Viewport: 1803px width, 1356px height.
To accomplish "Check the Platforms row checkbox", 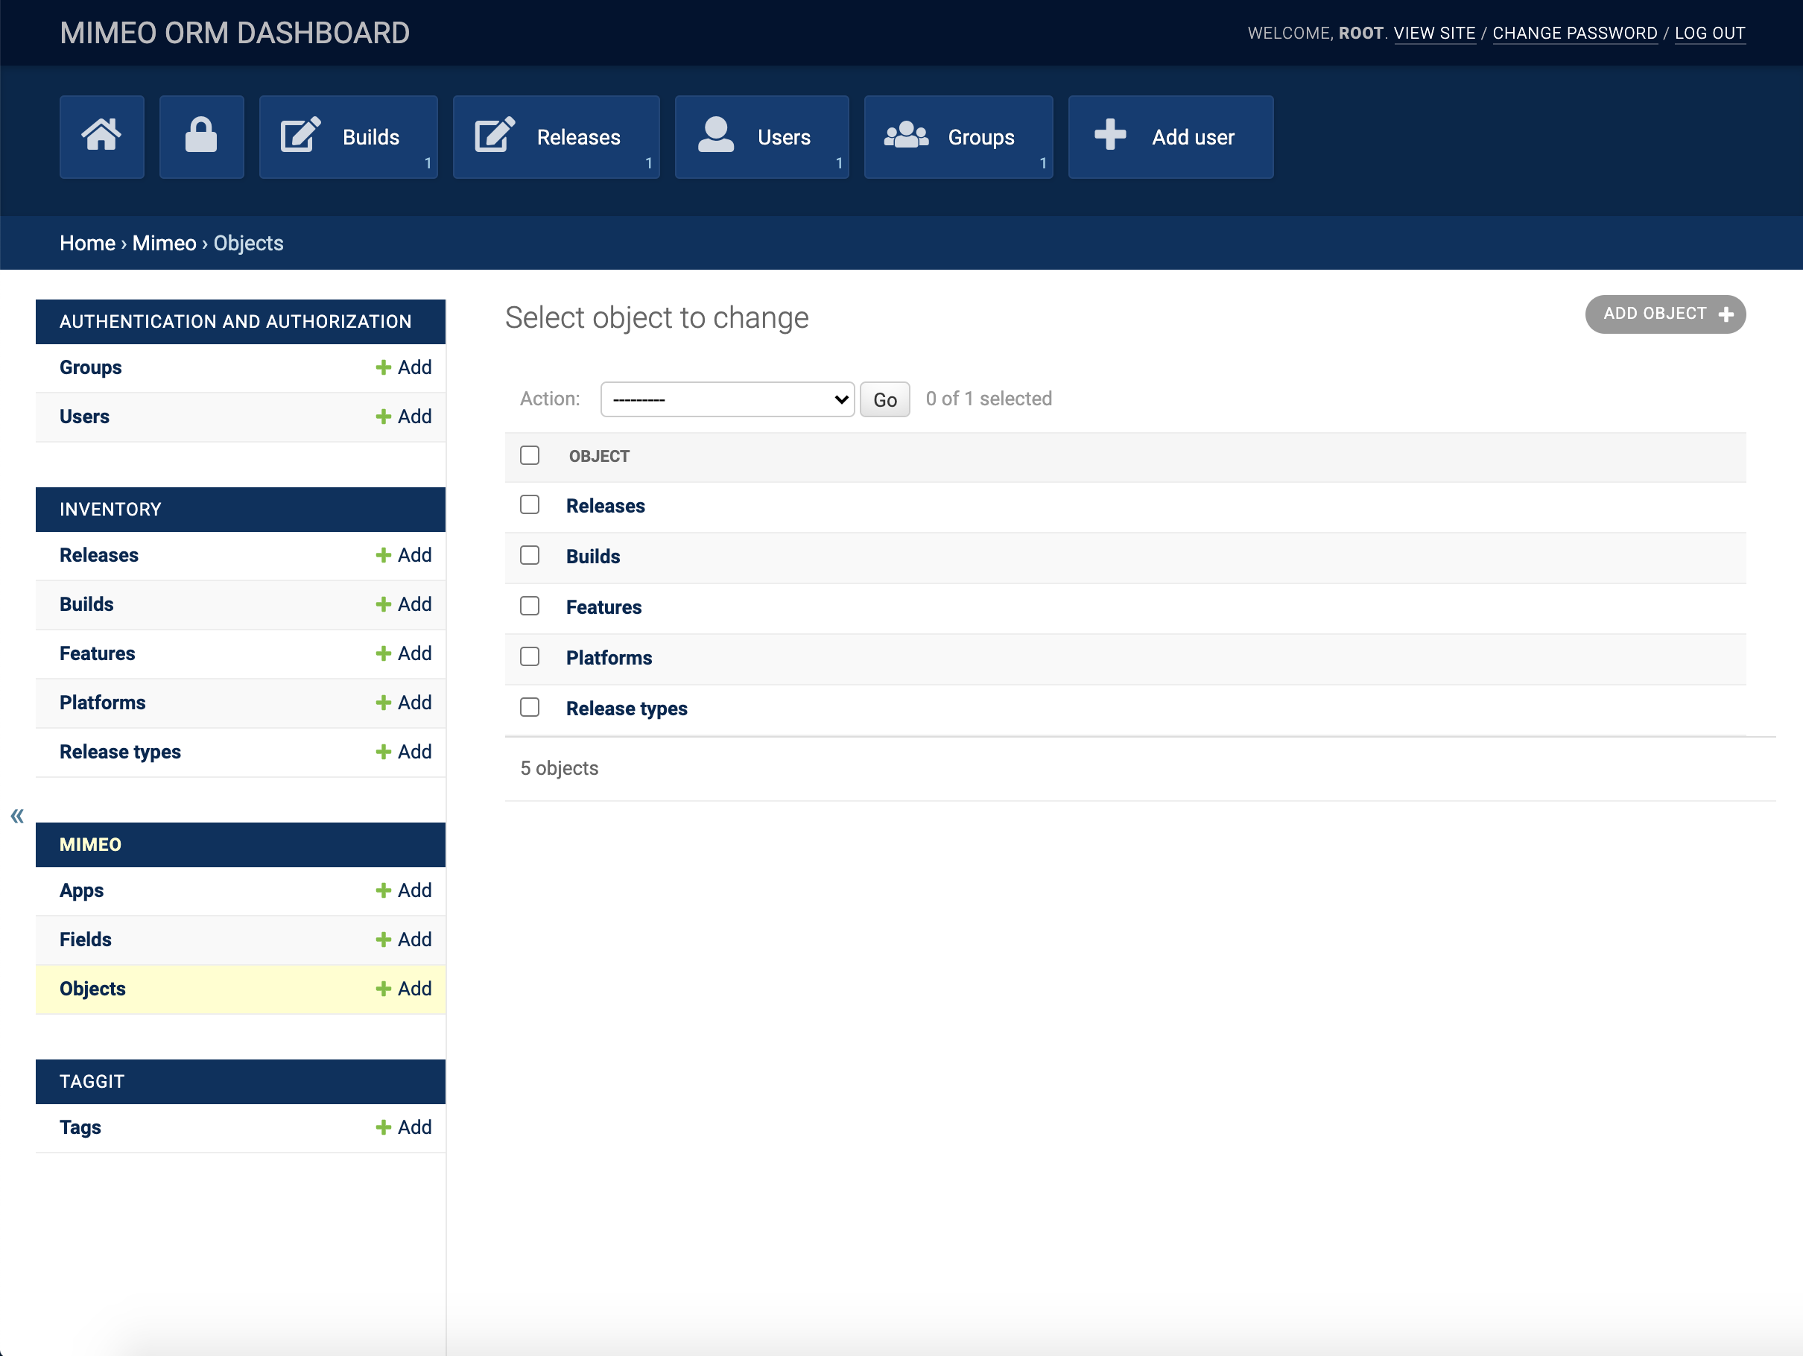I will click(x=530, y=657).
